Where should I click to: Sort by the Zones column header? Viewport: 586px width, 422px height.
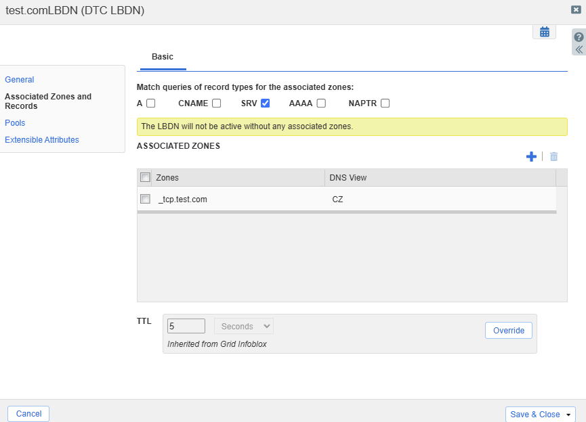tap(238, 178)
